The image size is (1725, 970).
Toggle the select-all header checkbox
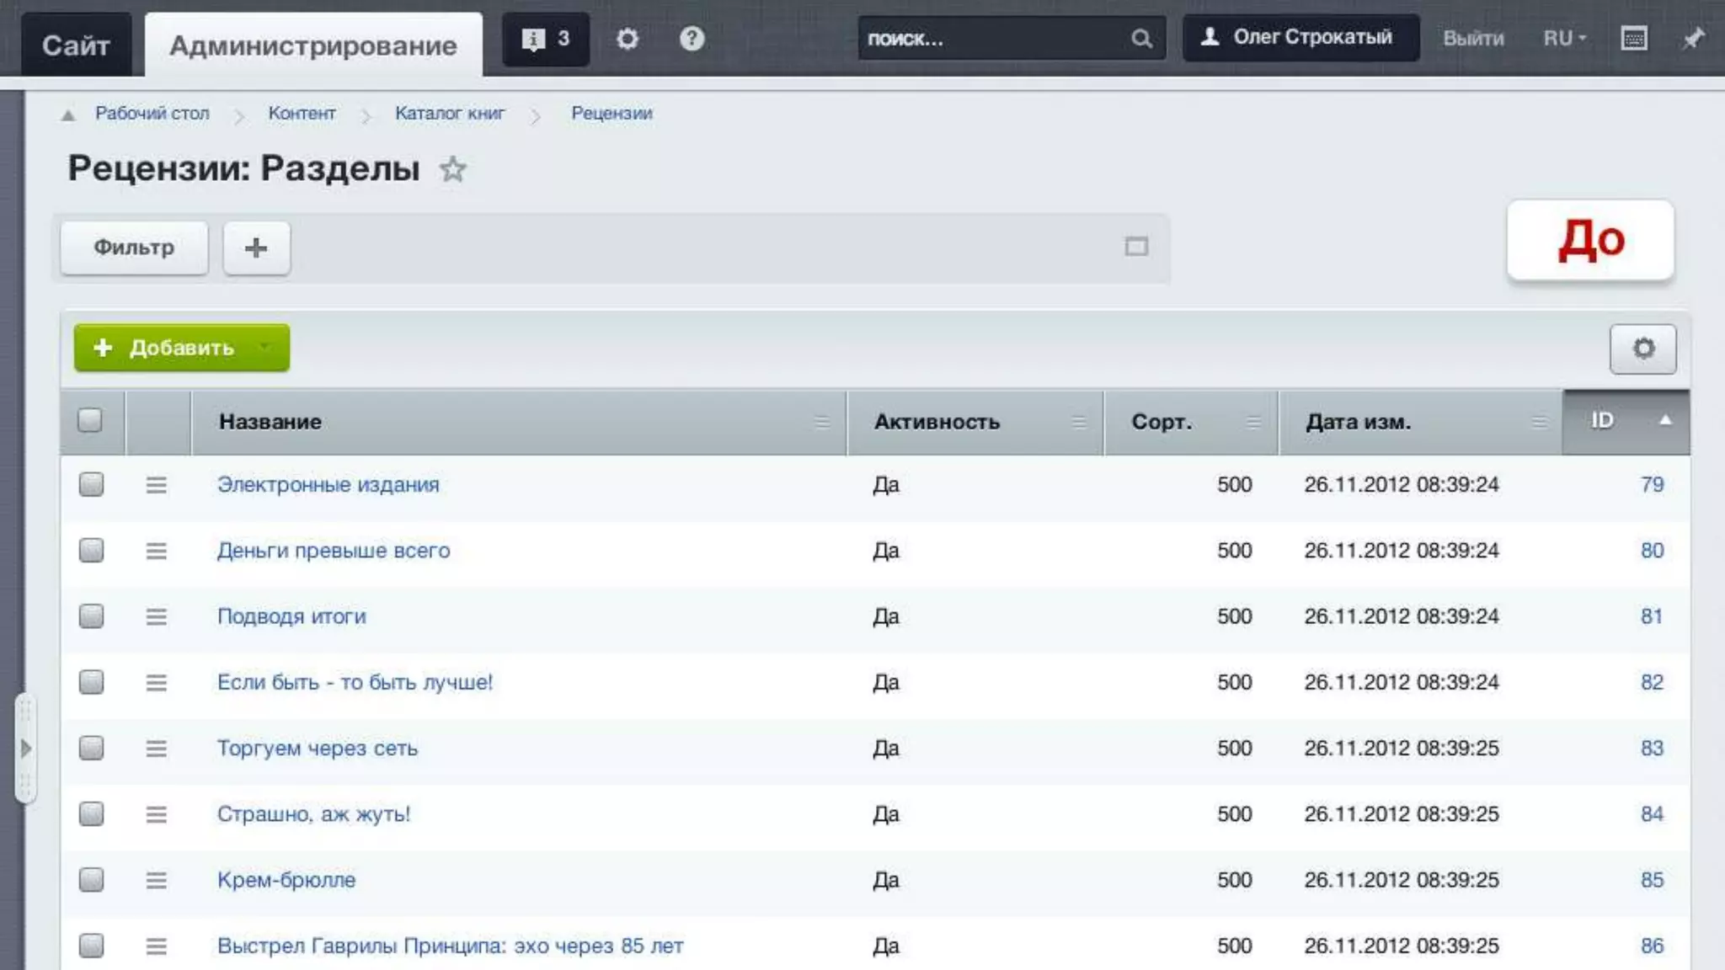(90, 420)
